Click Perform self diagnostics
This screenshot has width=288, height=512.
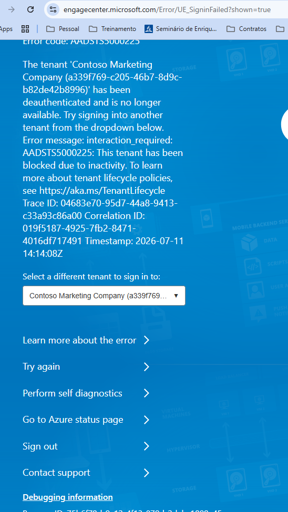coord(73,393)
